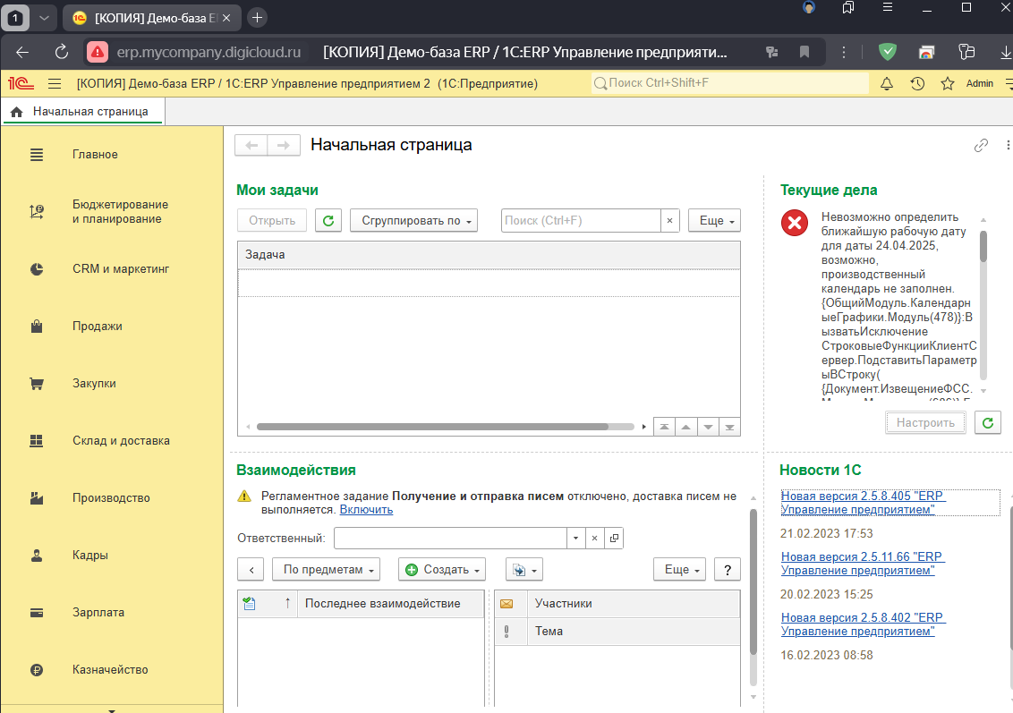The image size is (1013, 713).
Task: Click the question mark help button
Action: (x=728, y=569)
